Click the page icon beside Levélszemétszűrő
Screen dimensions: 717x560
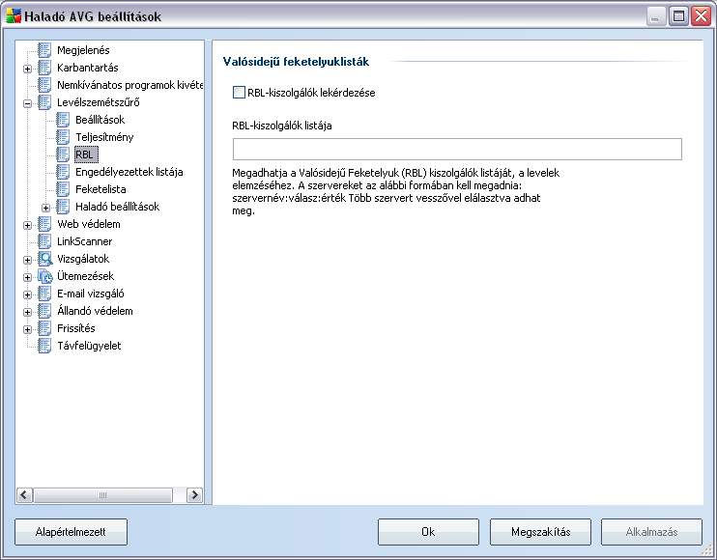[44, 101]
